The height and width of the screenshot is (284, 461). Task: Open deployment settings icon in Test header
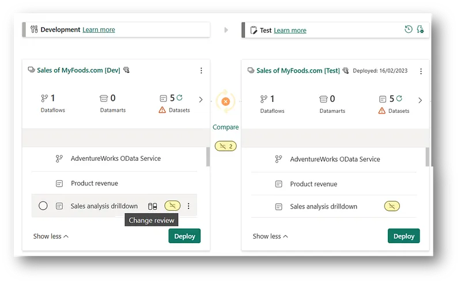pos(421,29)
